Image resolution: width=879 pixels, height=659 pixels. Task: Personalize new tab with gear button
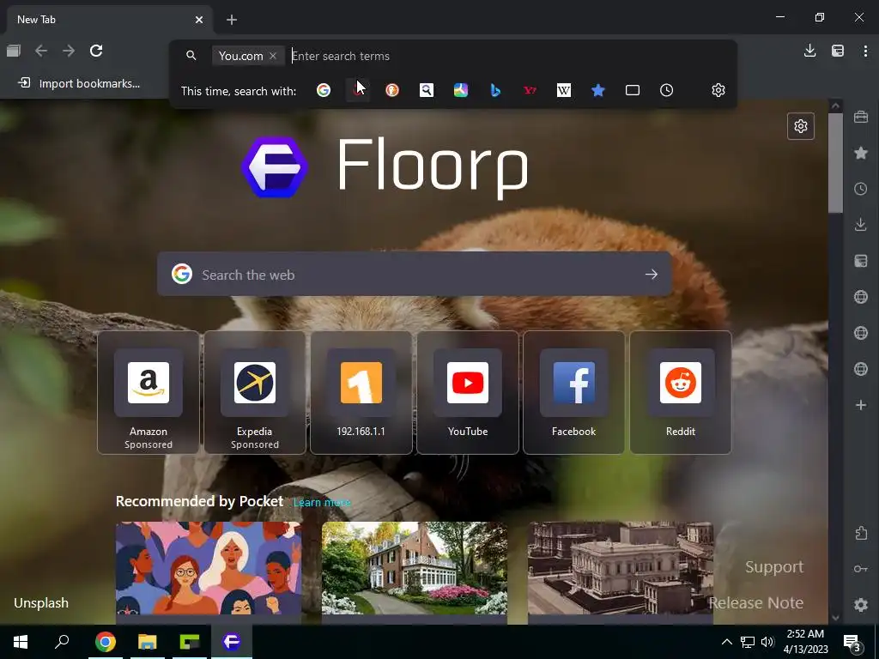tap(801, 126)
